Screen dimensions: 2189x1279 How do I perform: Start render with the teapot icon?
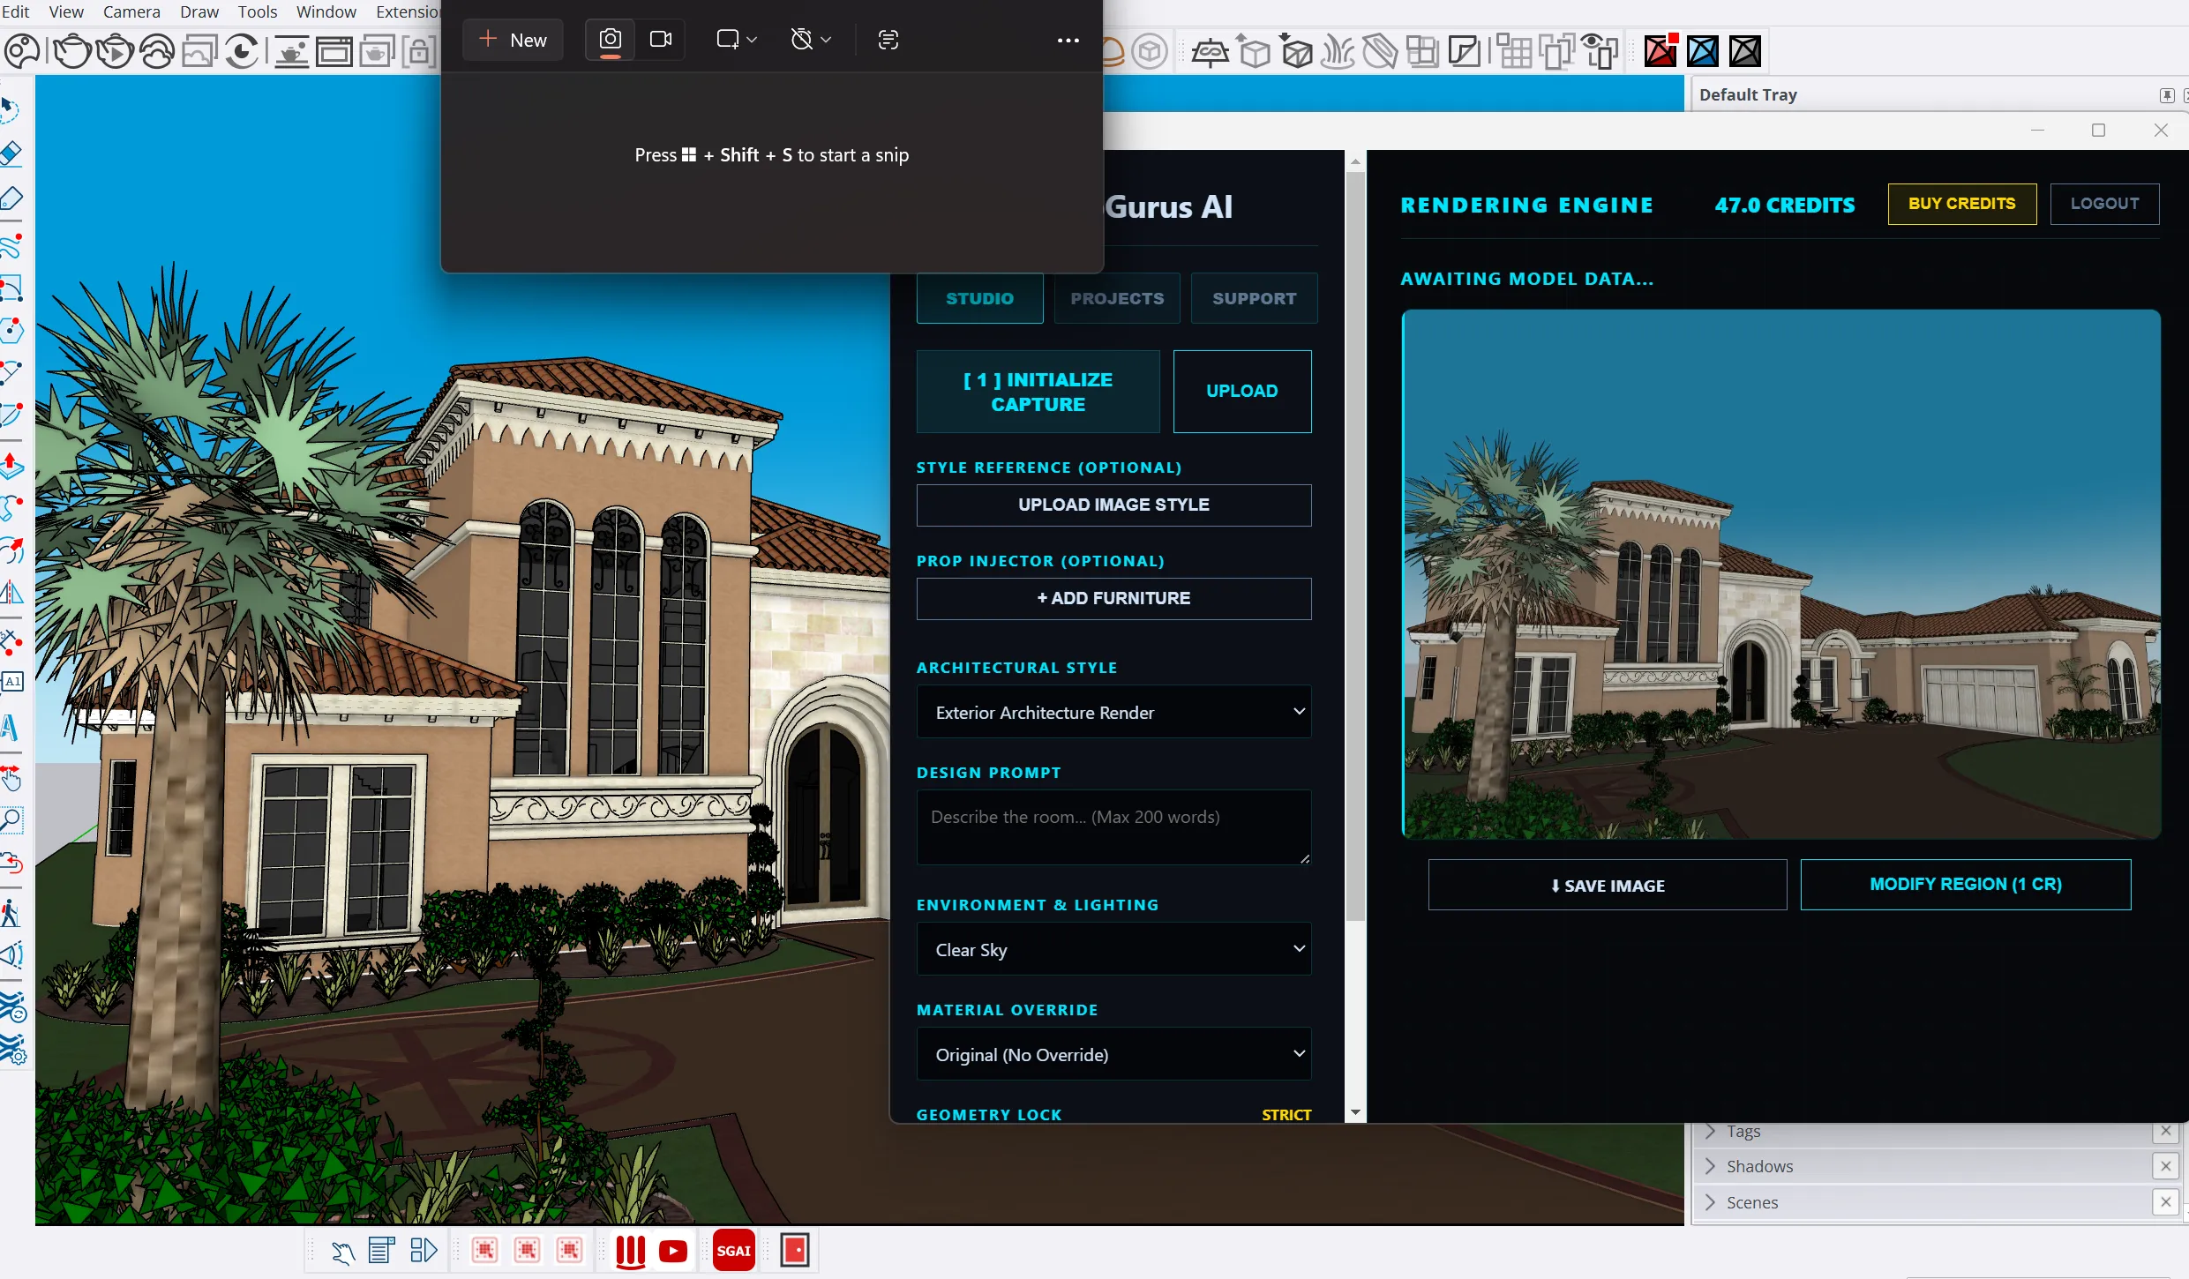72,51
